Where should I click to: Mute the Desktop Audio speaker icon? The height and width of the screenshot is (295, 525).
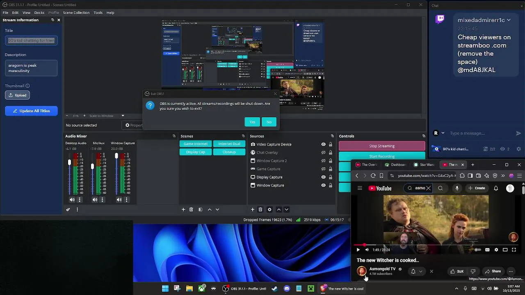(72, 200)
